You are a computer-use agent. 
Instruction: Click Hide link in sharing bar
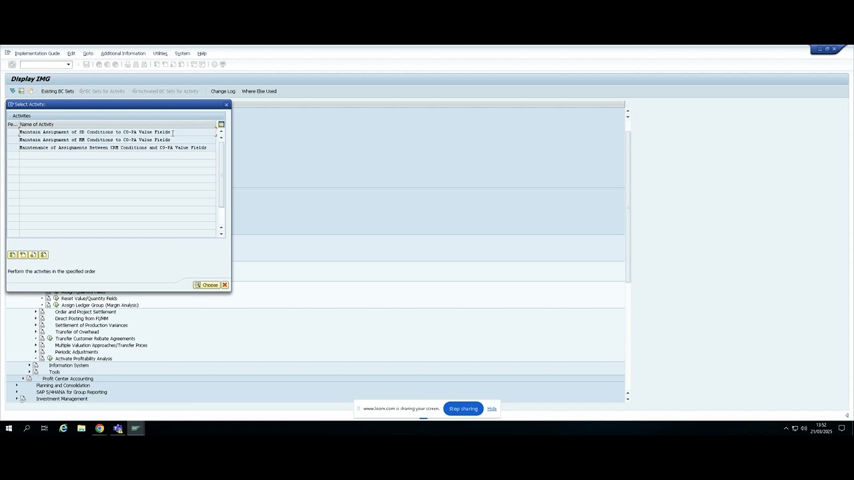[492, 409]
